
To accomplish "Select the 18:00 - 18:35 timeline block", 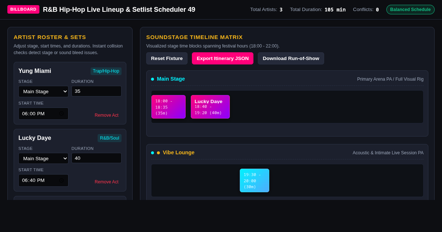I will [168, 107].
